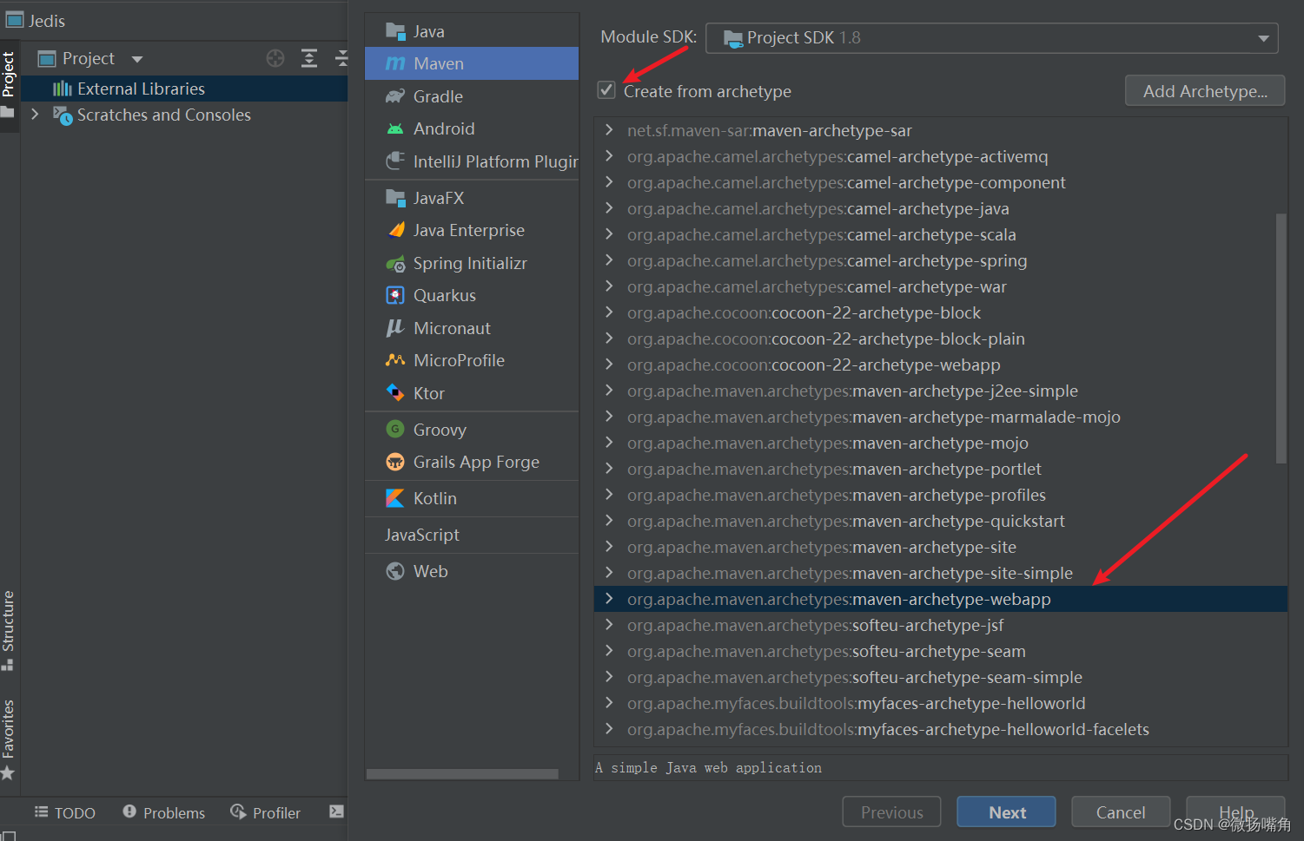Select maven-archetype-site-simple row

click(940, 573)
